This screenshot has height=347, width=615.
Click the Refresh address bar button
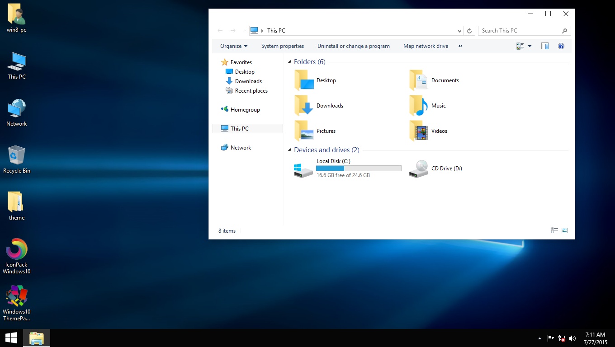(x=469, y=30)
